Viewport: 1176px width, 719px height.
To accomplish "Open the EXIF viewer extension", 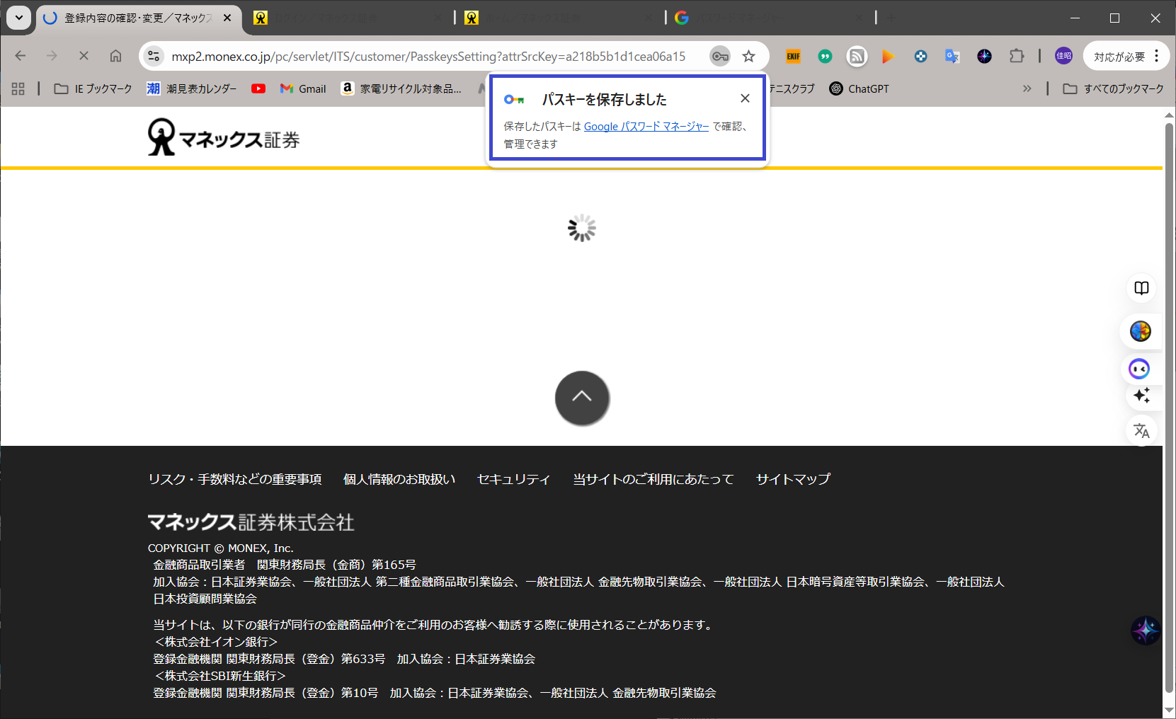I will [x=793, y=57].
